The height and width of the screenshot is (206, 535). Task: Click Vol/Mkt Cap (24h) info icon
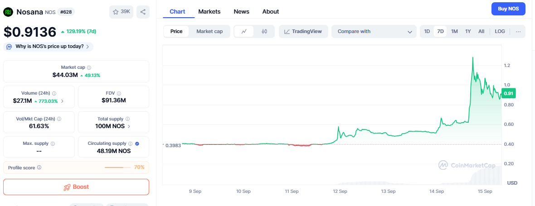tap(59, 119)
